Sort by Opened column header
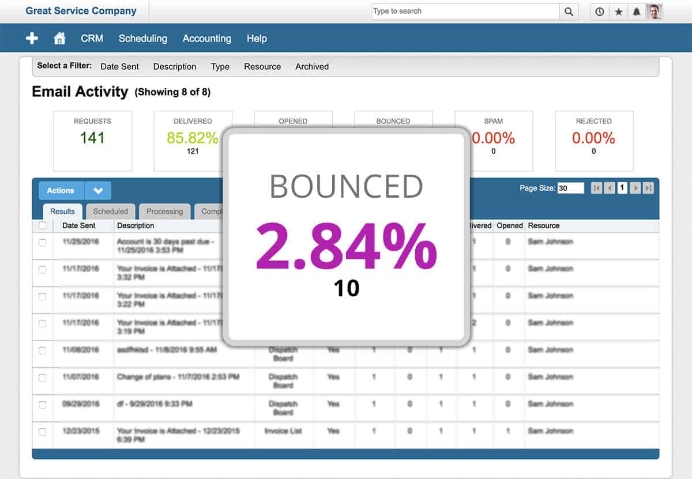Image resolution: width=692 pixels, height=479 pixels. [x=510, y=226]
